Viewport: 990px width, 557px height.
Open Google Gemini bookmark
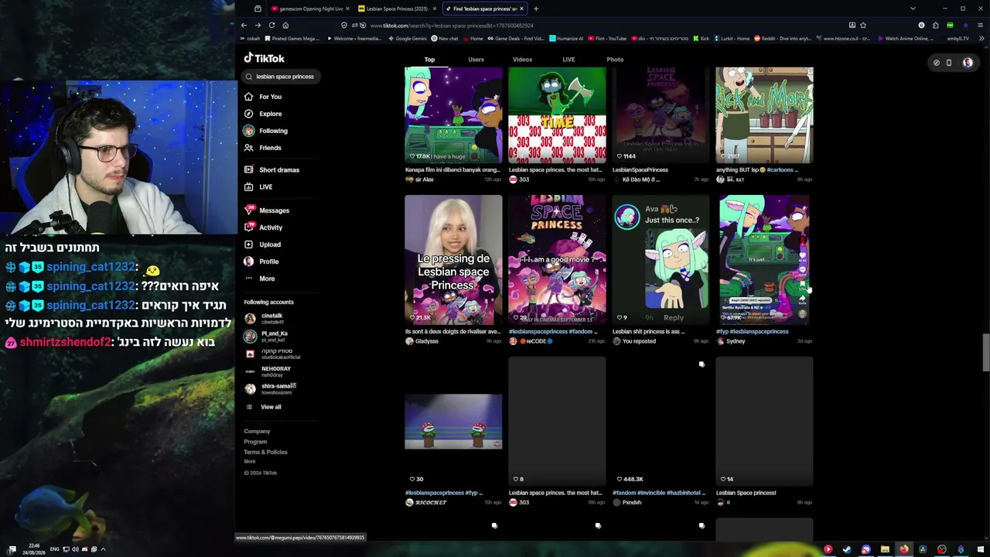click(x=408, y=39)
